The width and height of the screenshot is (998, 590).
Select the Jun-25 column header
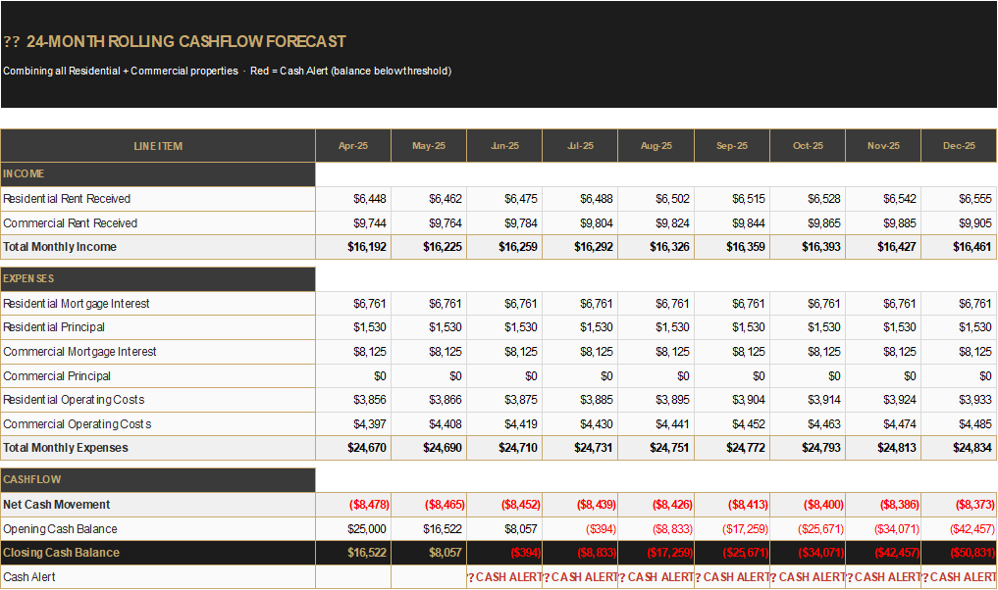[x=504, y=146]
